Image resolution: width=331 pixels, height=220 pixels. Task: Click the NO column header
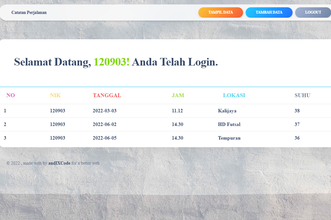(x=10, y=95)
